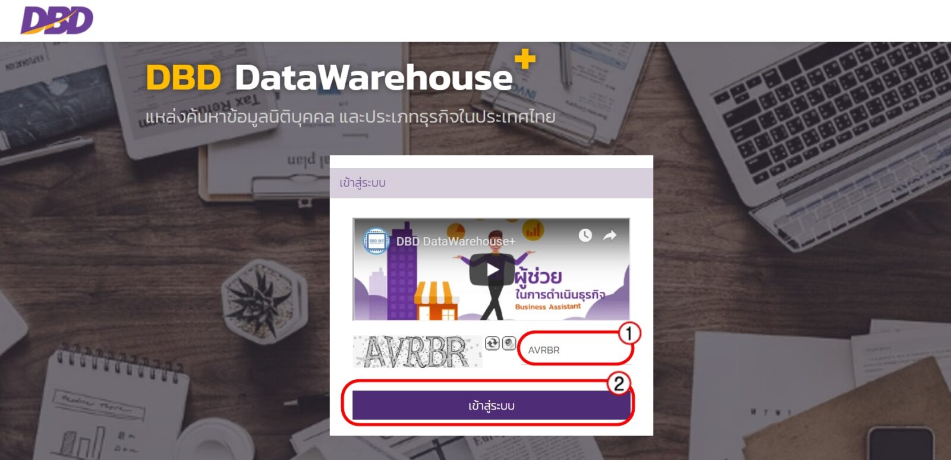Focus the captcha text input field

[575, 350]
